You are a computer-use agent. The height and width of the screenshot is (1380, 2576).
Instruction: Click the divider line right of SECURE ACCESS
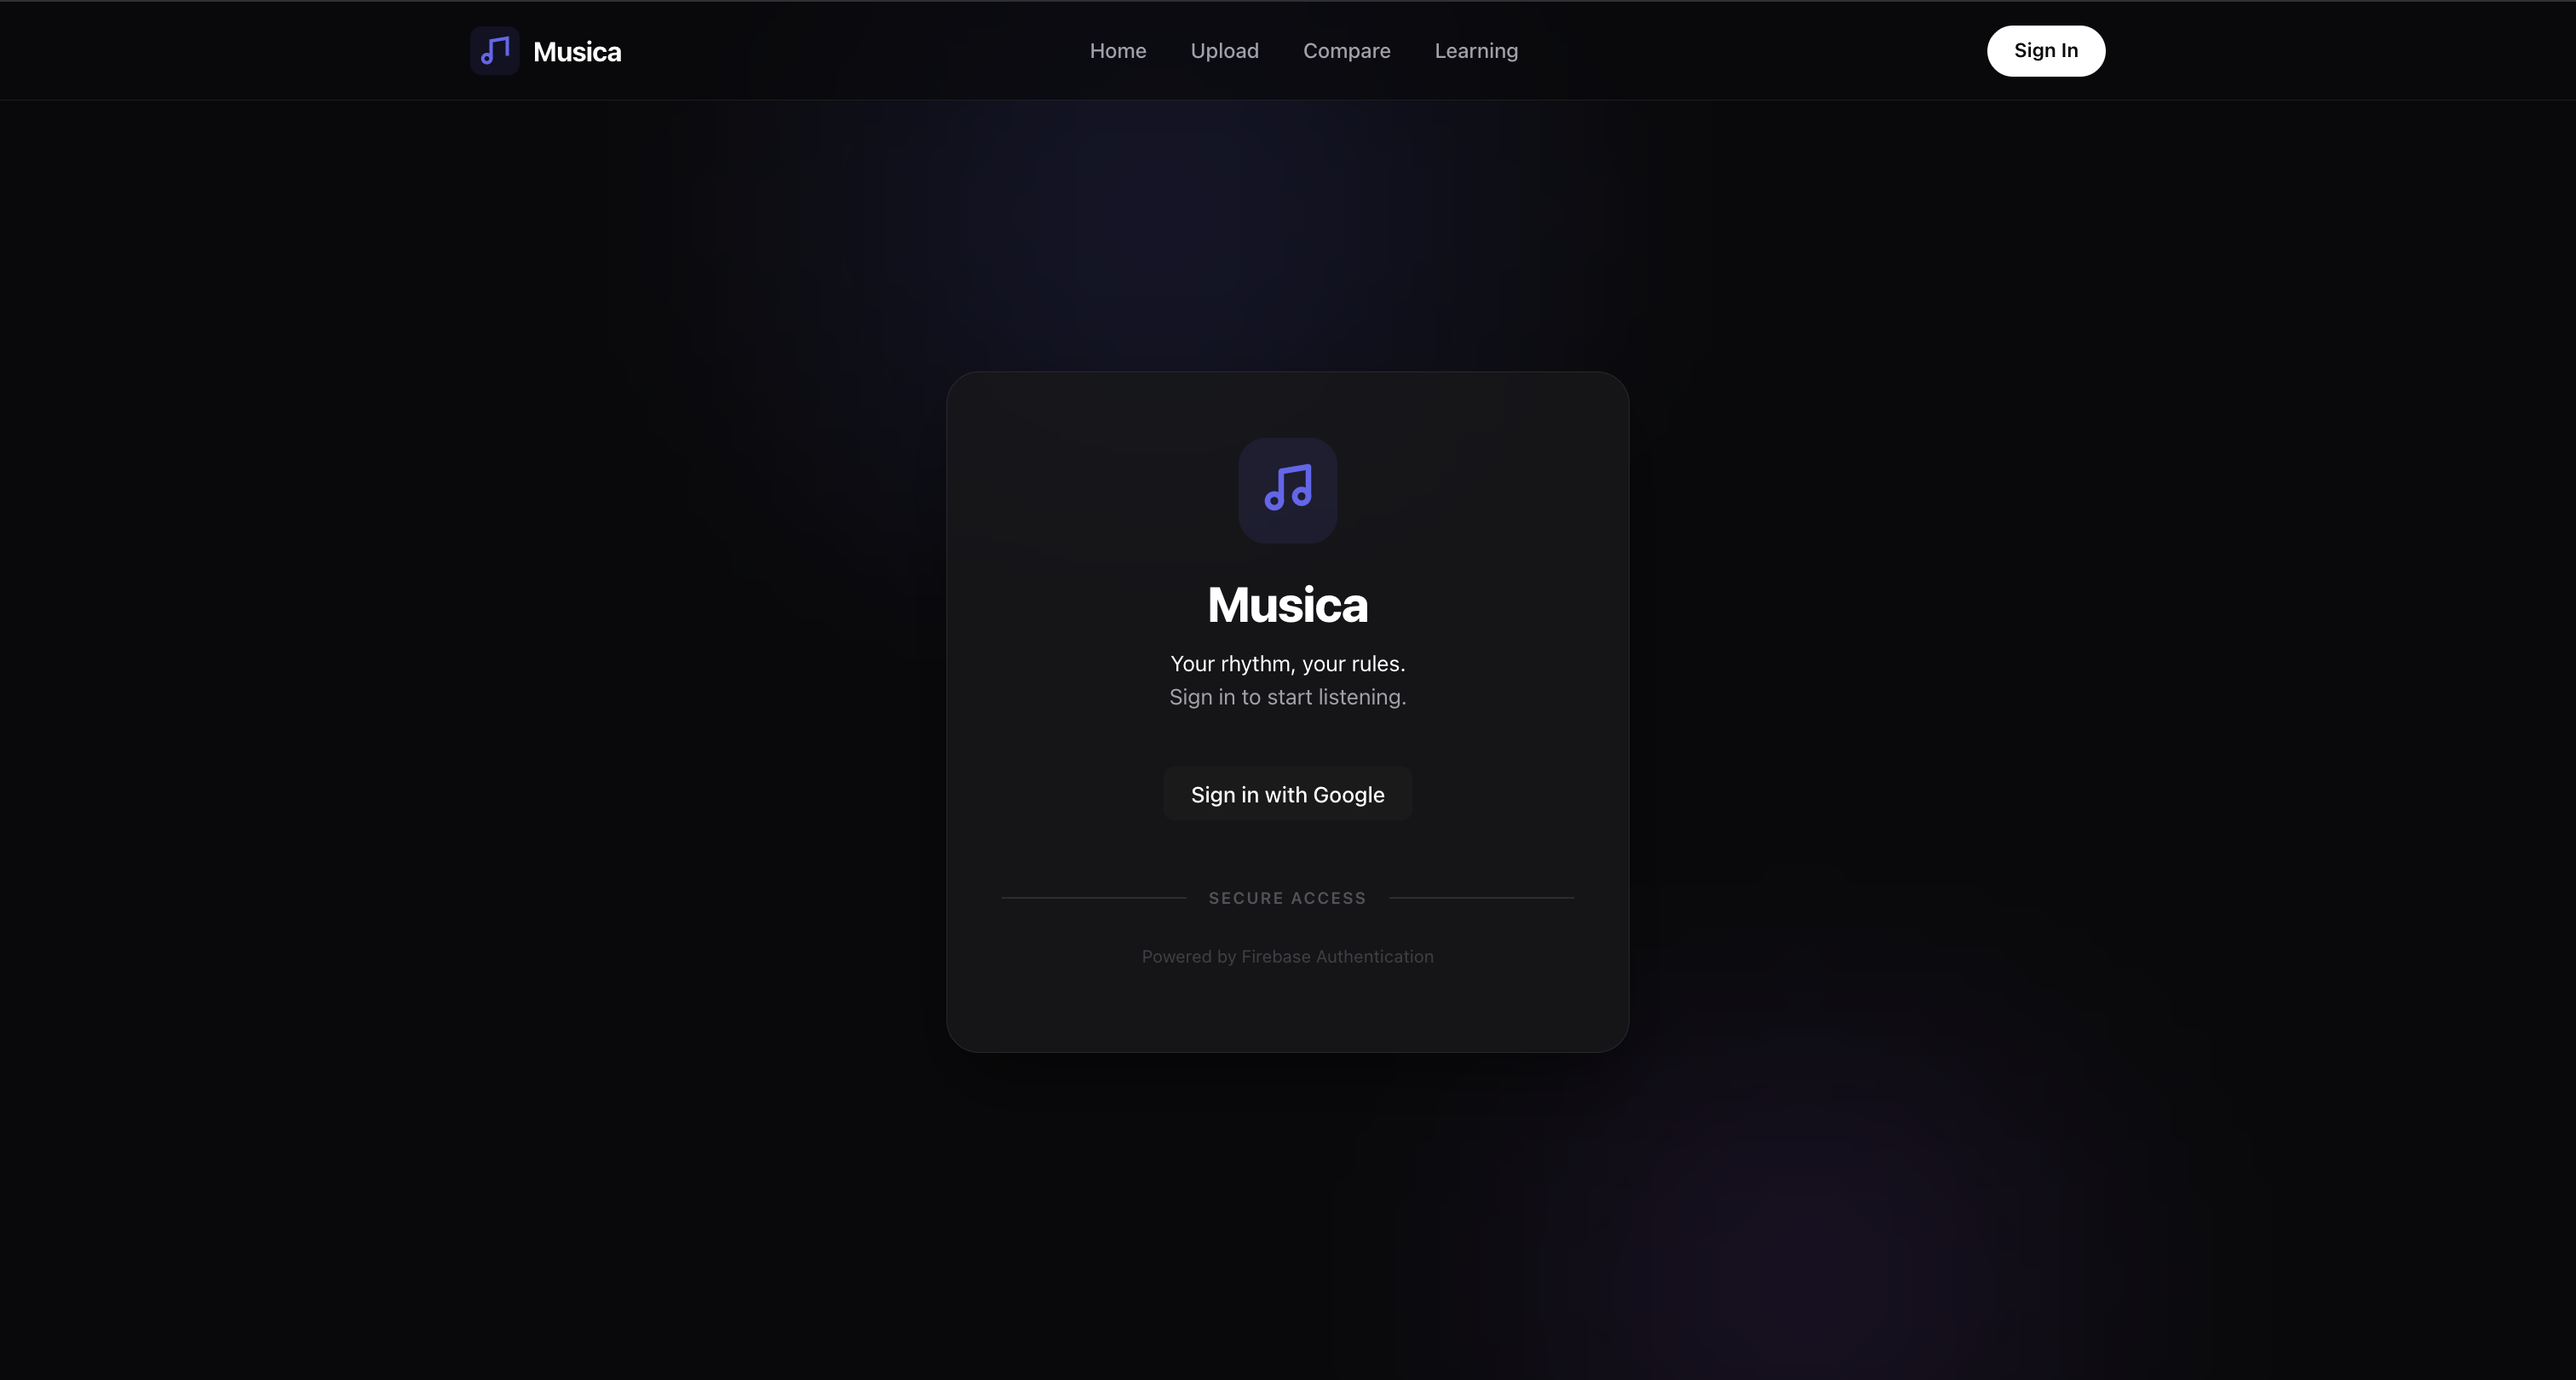coord(1482,898)
